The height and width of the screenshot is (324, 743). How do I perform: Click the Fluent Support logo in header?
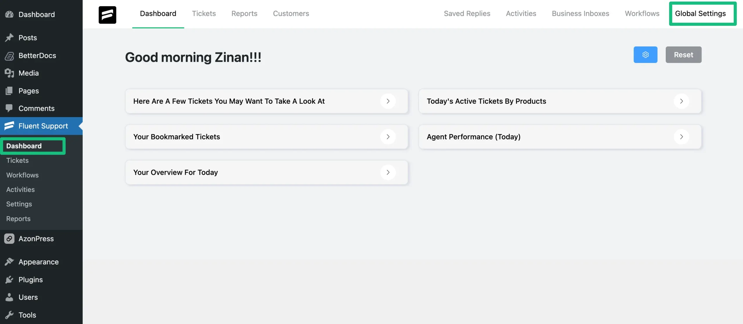[107, 15]
